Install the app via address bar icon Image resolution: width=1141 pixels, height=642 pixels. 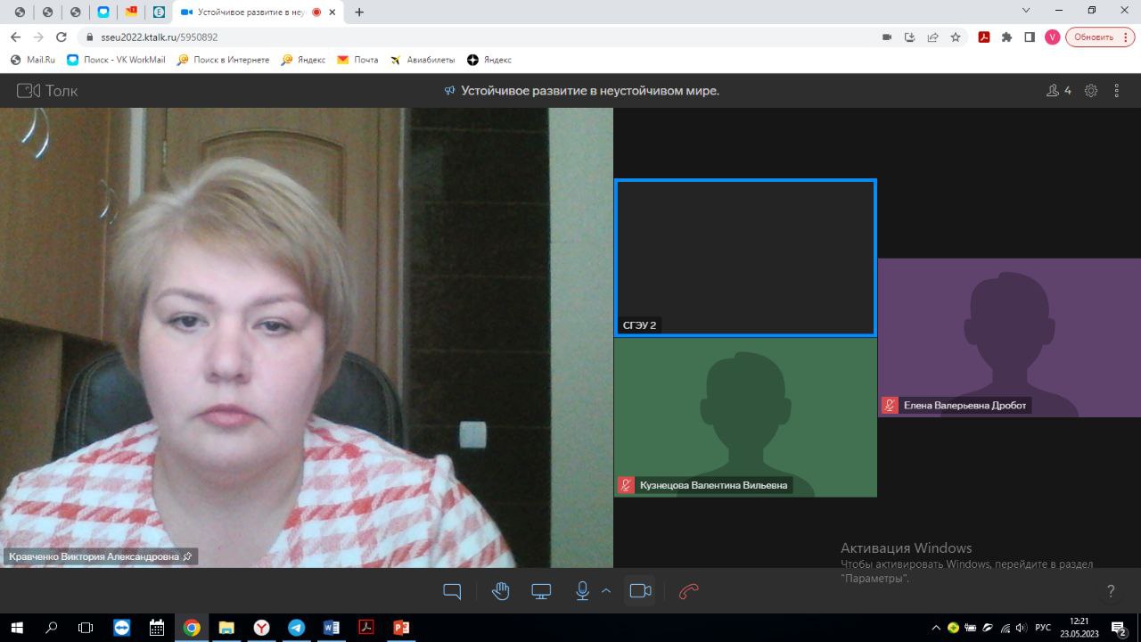[910, 37]
